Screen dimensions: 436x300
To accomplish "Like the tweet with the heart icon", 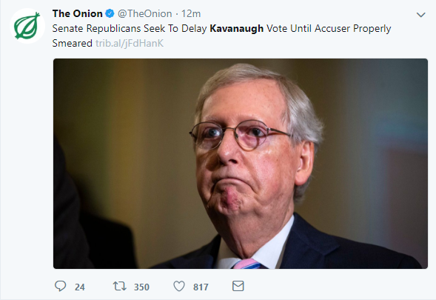I will pos(179,286).
